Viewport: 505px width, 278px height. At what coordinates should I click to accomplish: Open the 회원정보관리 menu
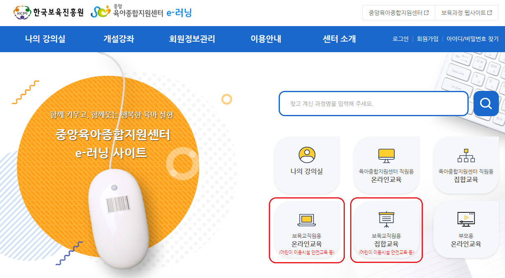pos(192,39)
